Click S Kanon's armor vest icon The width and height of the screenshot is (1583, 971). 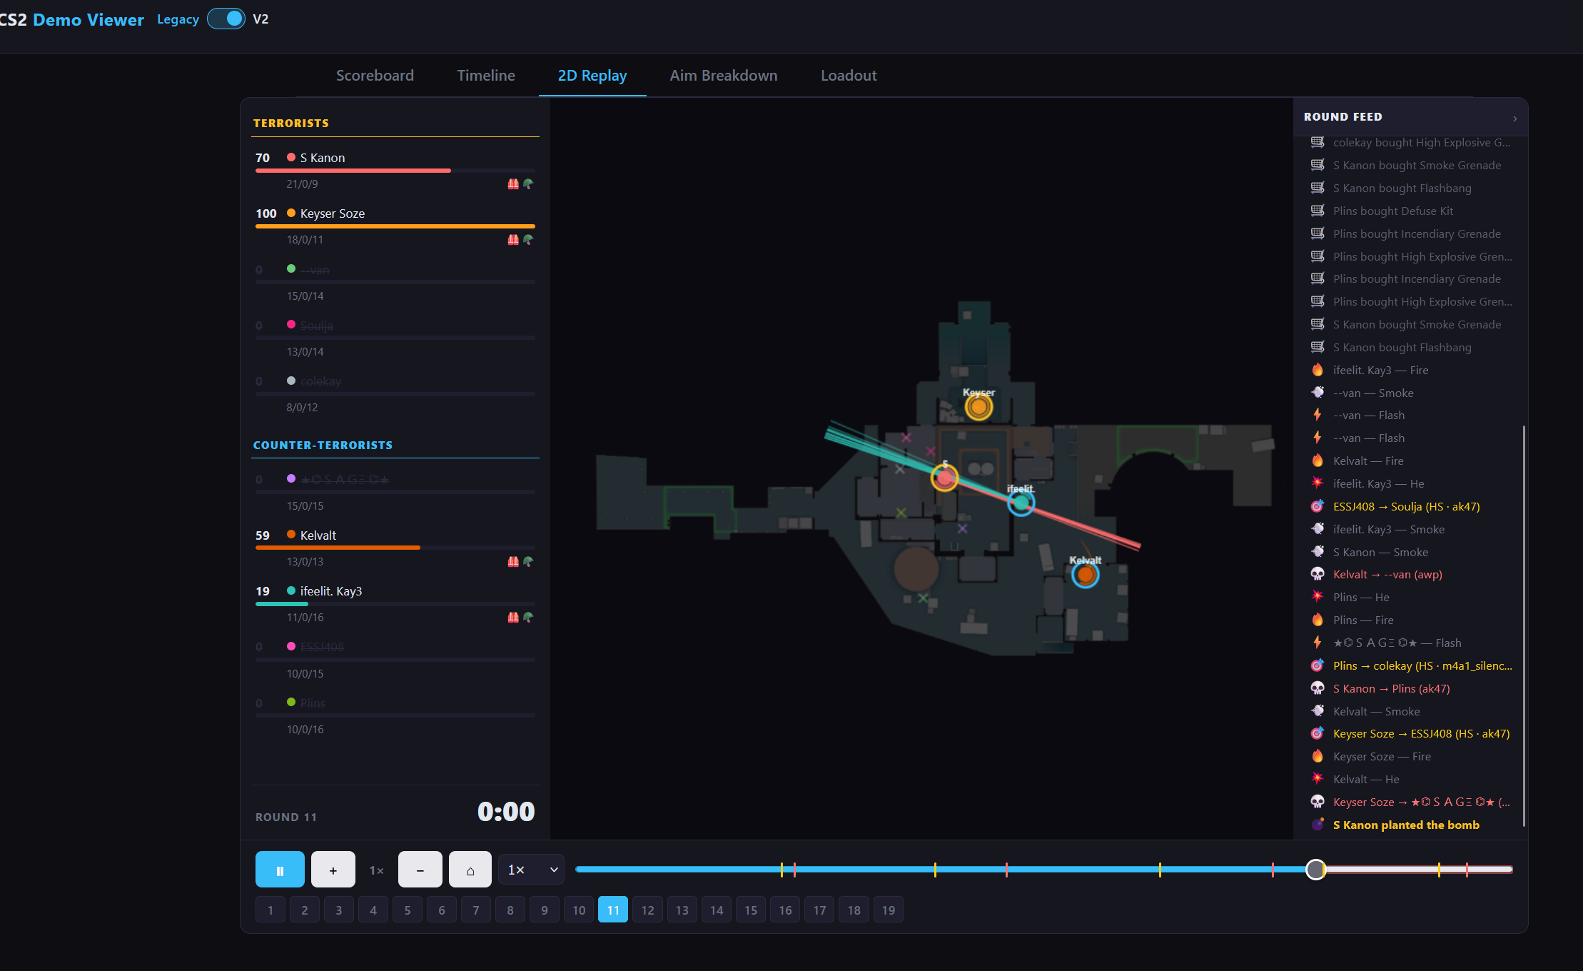[513, 184]
